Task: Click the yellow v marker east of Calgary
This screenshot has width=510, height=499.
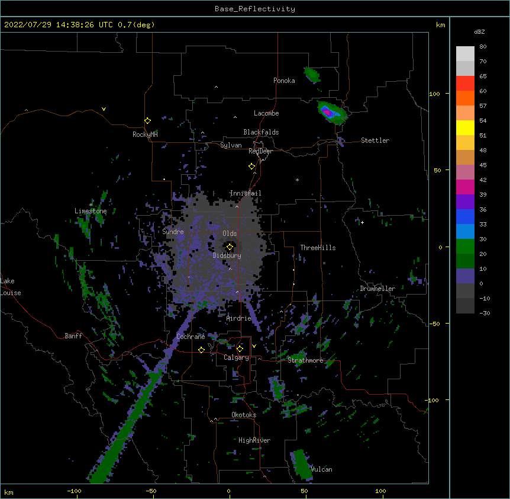Action: coord(254,346)
